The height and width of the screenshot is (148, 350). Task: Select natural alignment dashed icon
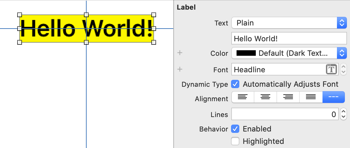coord(333,97)
